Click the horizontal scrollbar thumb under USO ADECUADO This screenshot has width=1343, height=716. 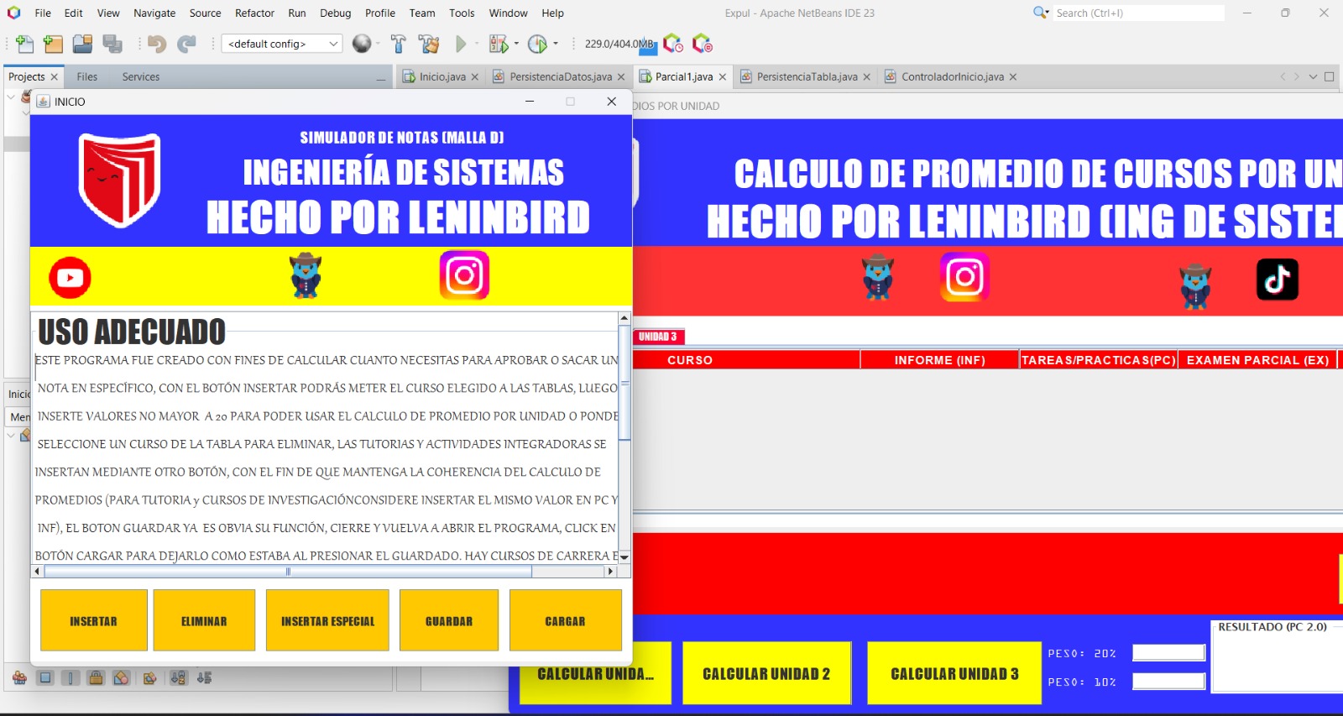(x=288, y=572)
